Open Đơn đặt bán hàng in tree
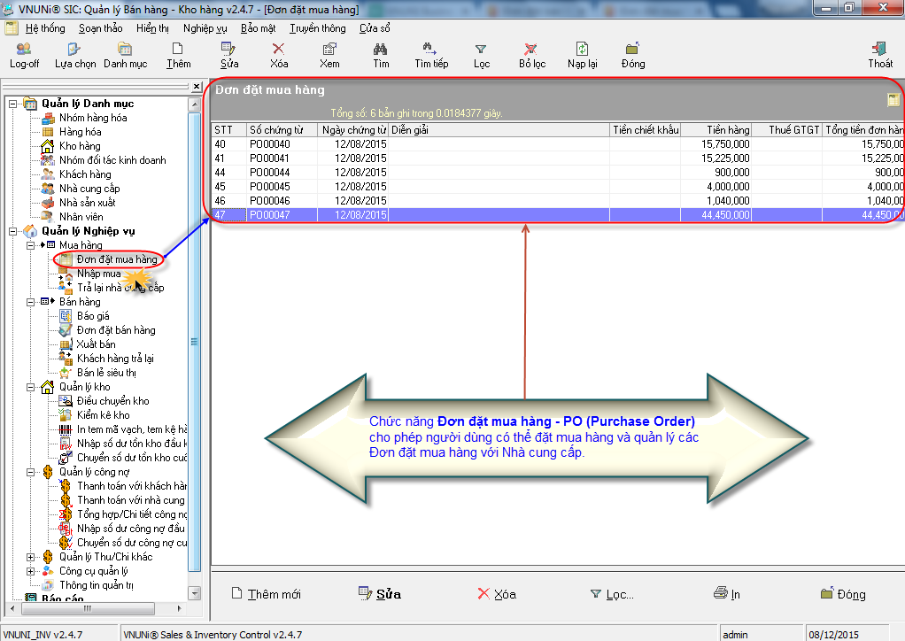This screenshot has width=905, height=641. click(x=115, y=330)
